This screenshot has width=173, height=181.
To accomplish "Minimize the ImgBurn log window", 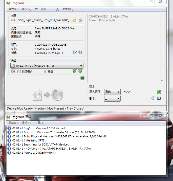I will tap(144, 116).
